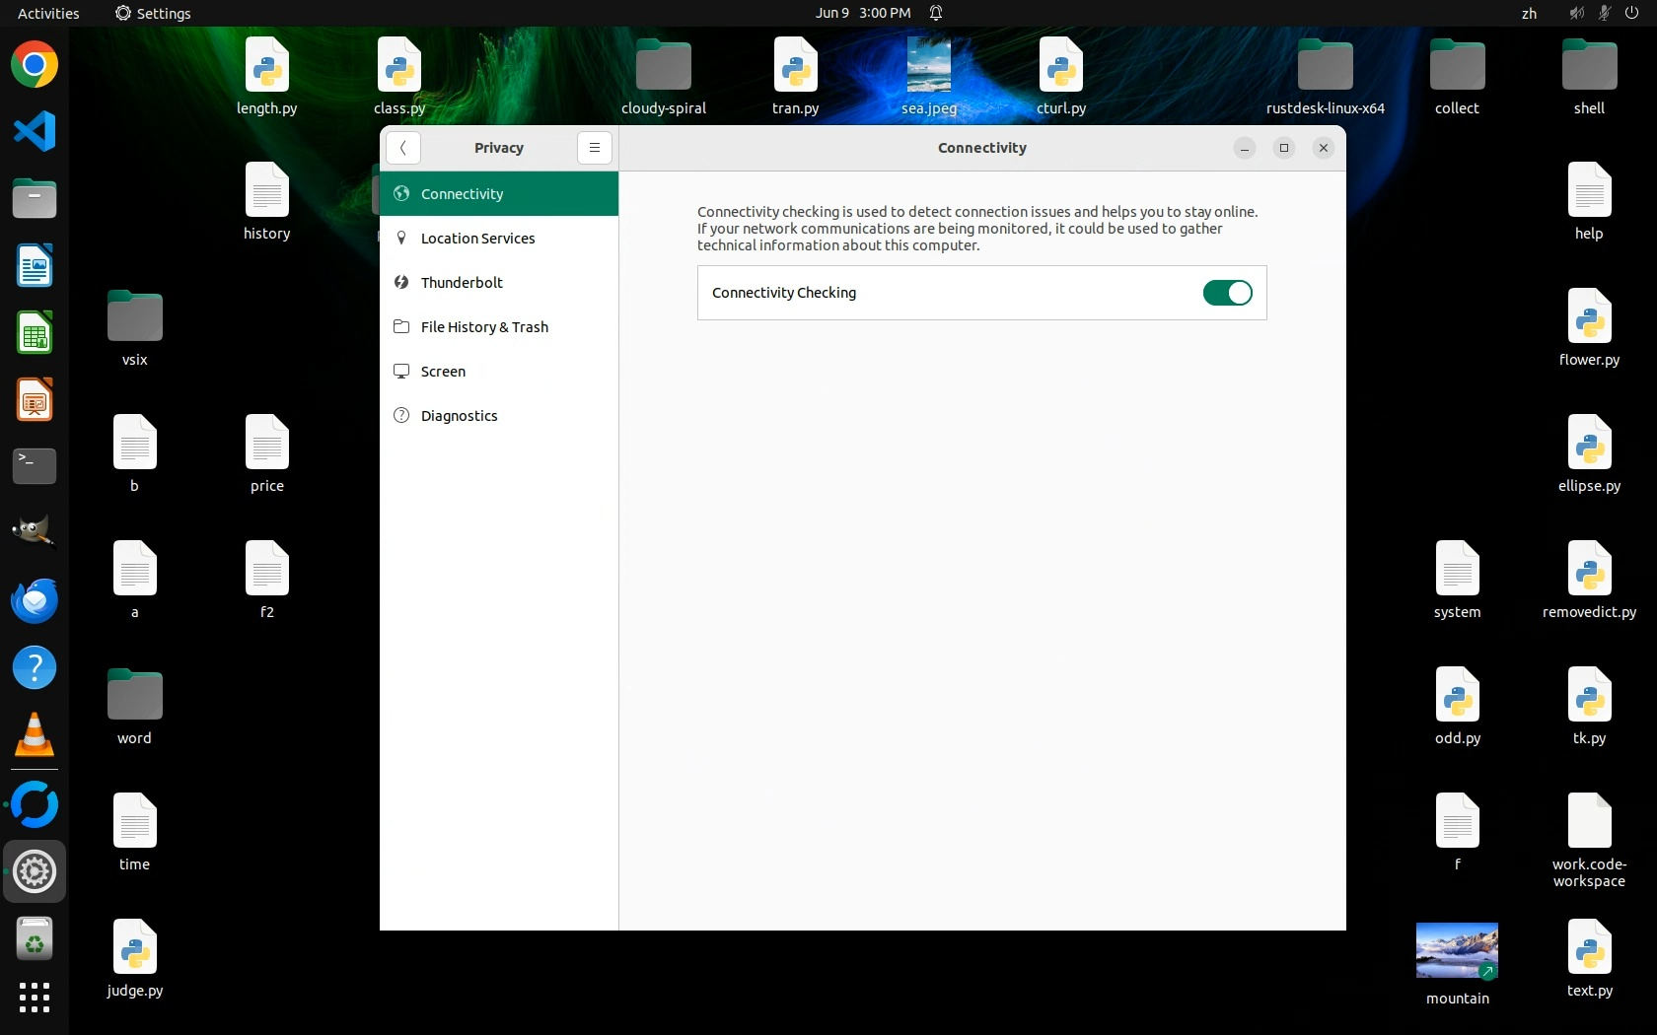Select Location Services in the sidebar
Screen dimensions: 1657x1035
coord(477,239)
